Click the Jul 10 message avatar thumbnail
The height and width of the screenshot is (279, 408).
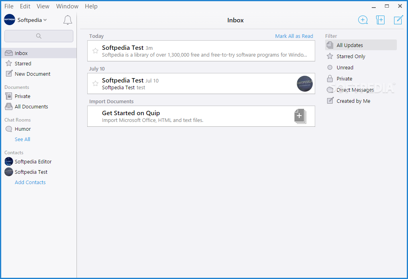point(305,84)
